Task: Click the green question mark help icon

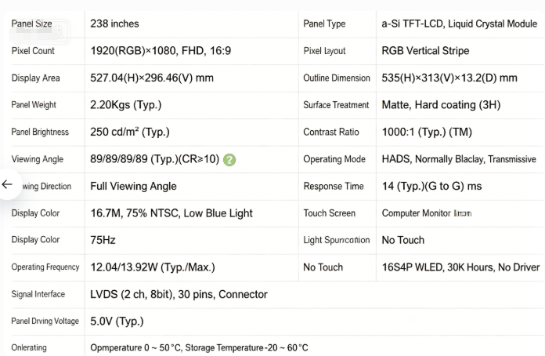Action: point(229,160)
